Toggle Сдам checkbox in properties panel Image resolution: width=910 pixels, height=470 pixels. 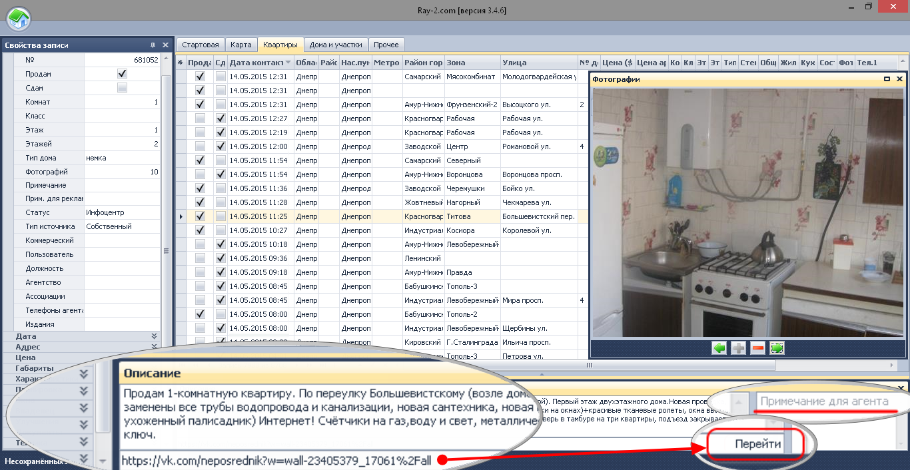click(x=122, y=88)
